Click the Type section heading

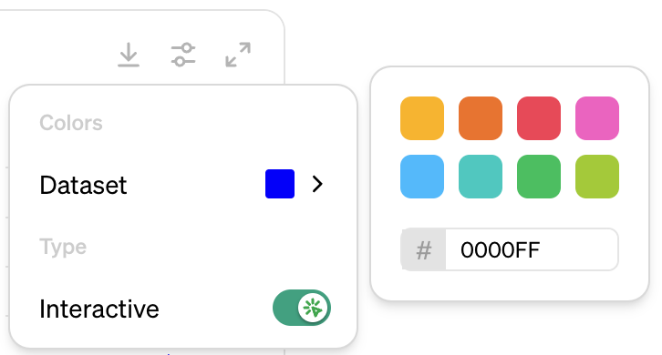click(63, 247)
